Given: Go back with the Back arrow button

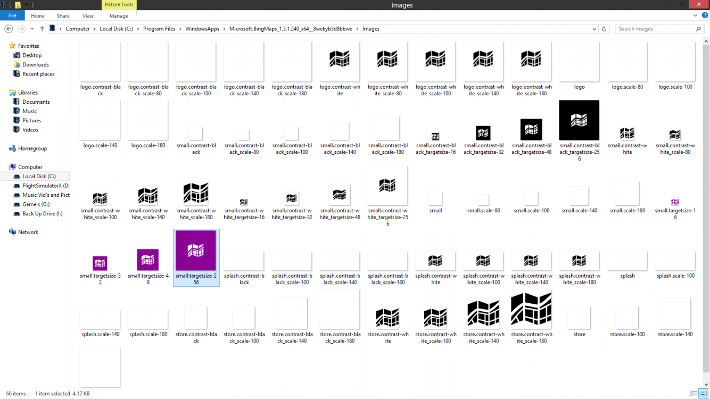Looking at the screenshot, I should point(9,29).
